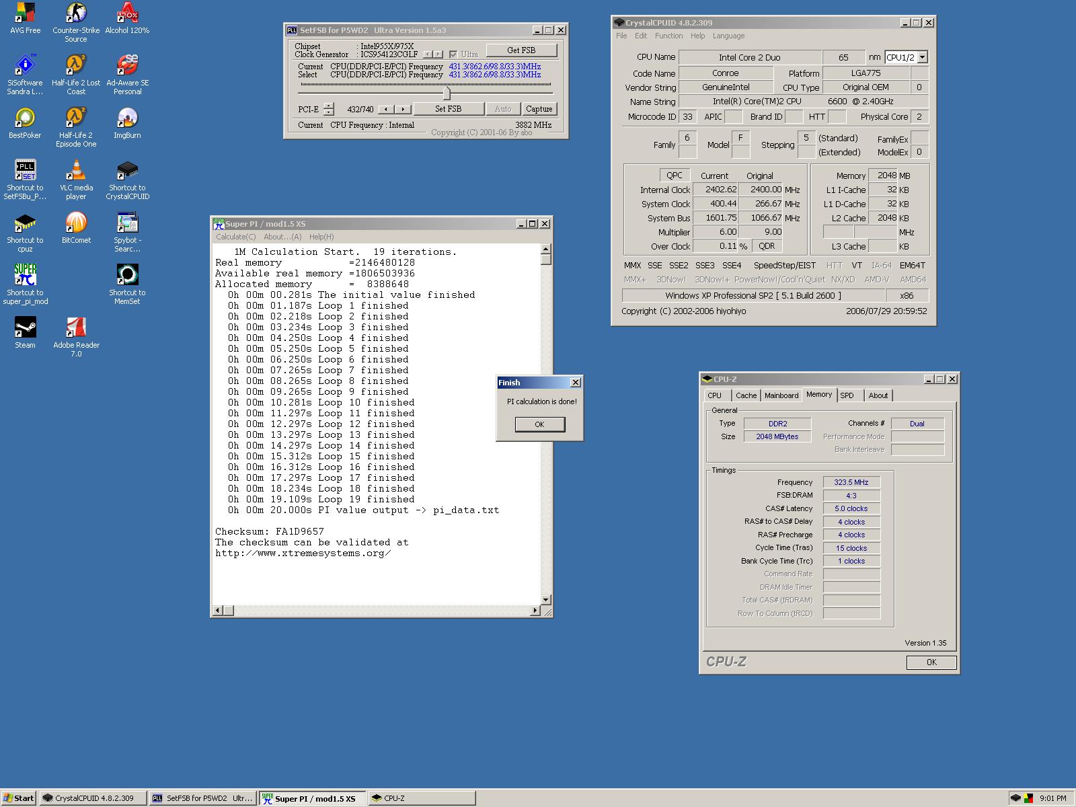Switch to the Mainboard tab in CPU-Z
The image size is (1076, 807).
tap(781, 395)
